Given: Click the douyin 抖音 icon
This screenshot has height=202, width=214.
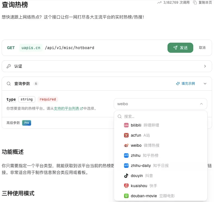Looking at the screenshot, I should (126, 176).
